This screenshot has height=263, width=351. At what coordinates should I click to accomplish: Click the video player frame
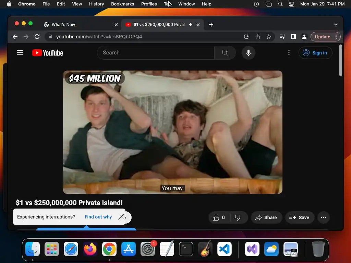173,132
